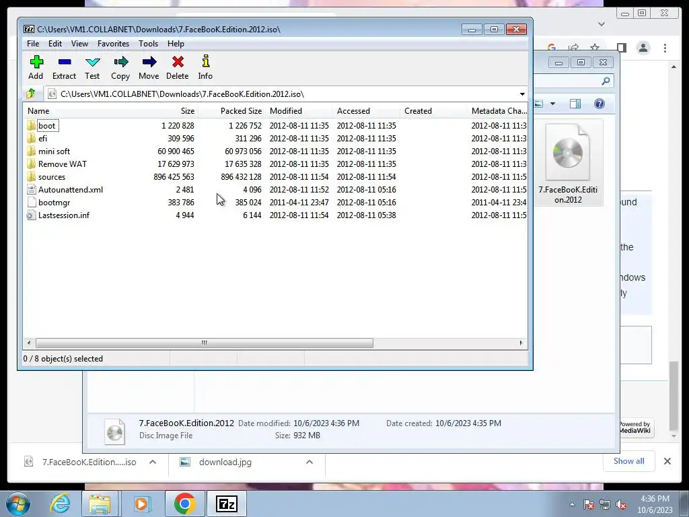This screenshot has width=689, height=517.
Task: Click the muted volume tray icon
Action: (621, 505)
